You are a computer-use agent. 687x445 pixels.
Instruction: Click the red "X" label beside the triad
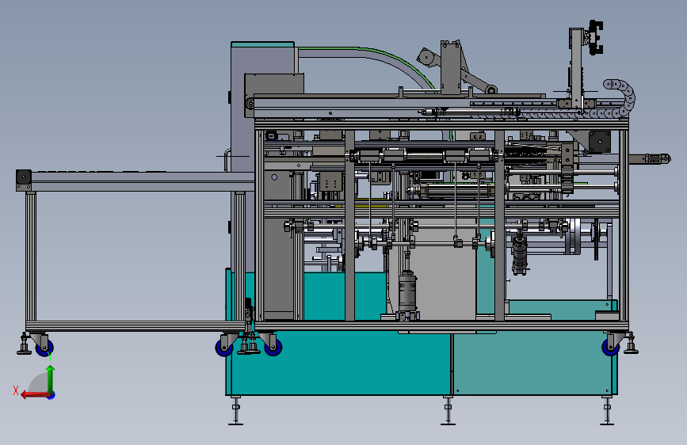16,390
